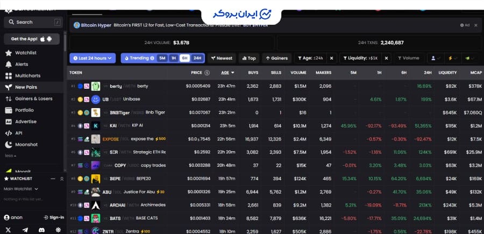Open the API code icon
The width and height of the screenshot is (484, 234).
(9, 133)
